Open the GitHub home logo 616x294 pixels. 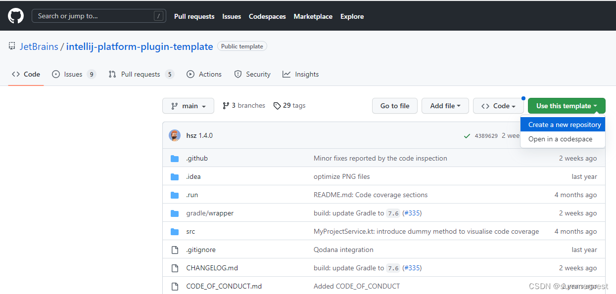tap(15, 15)
